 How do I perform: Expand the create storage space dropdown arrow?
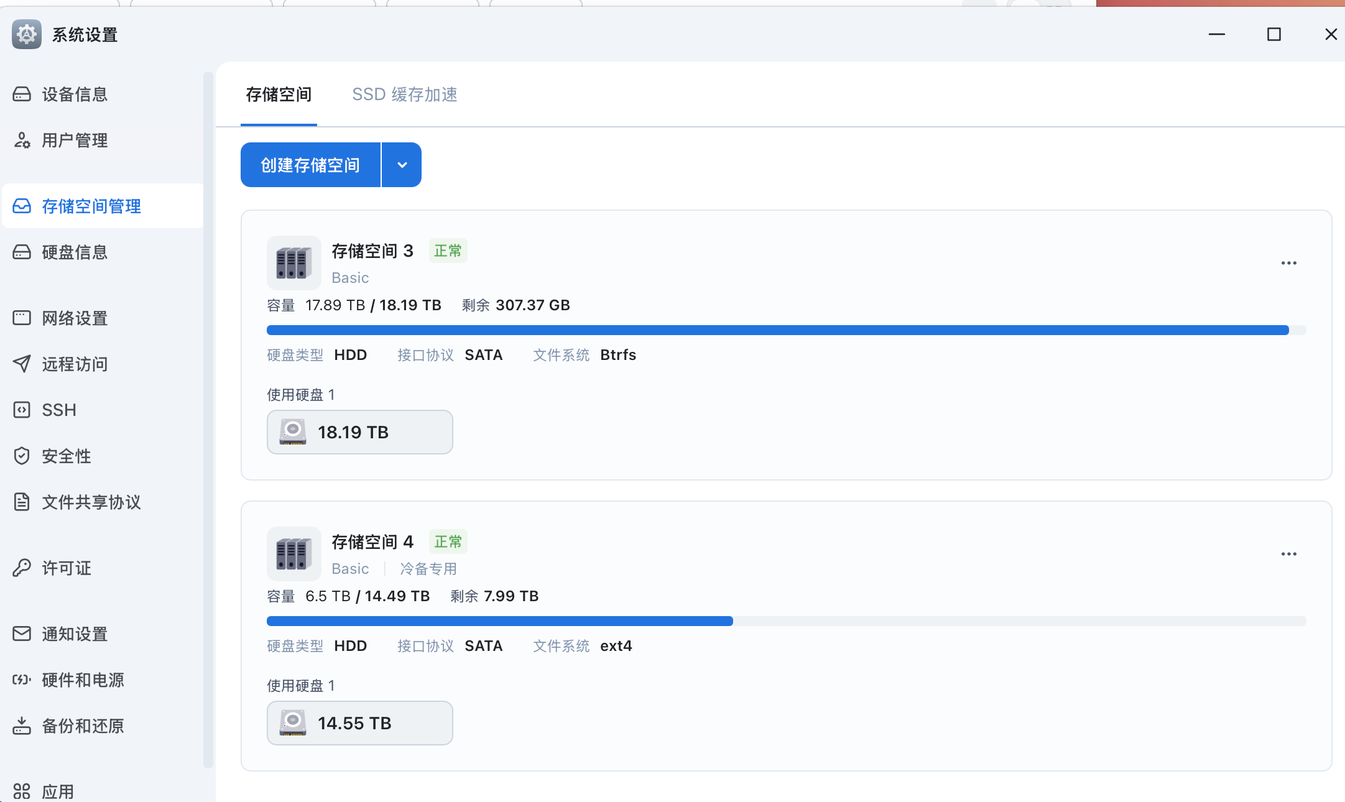402,165
